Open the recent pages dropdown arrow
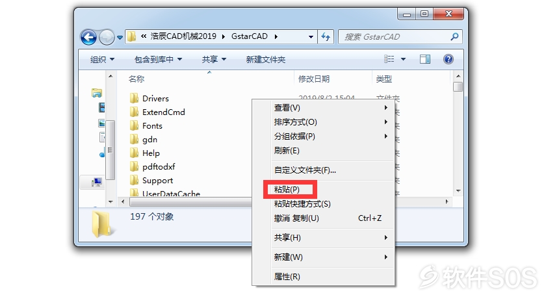This screenshot has height=295, width=546. coord(120,37)
